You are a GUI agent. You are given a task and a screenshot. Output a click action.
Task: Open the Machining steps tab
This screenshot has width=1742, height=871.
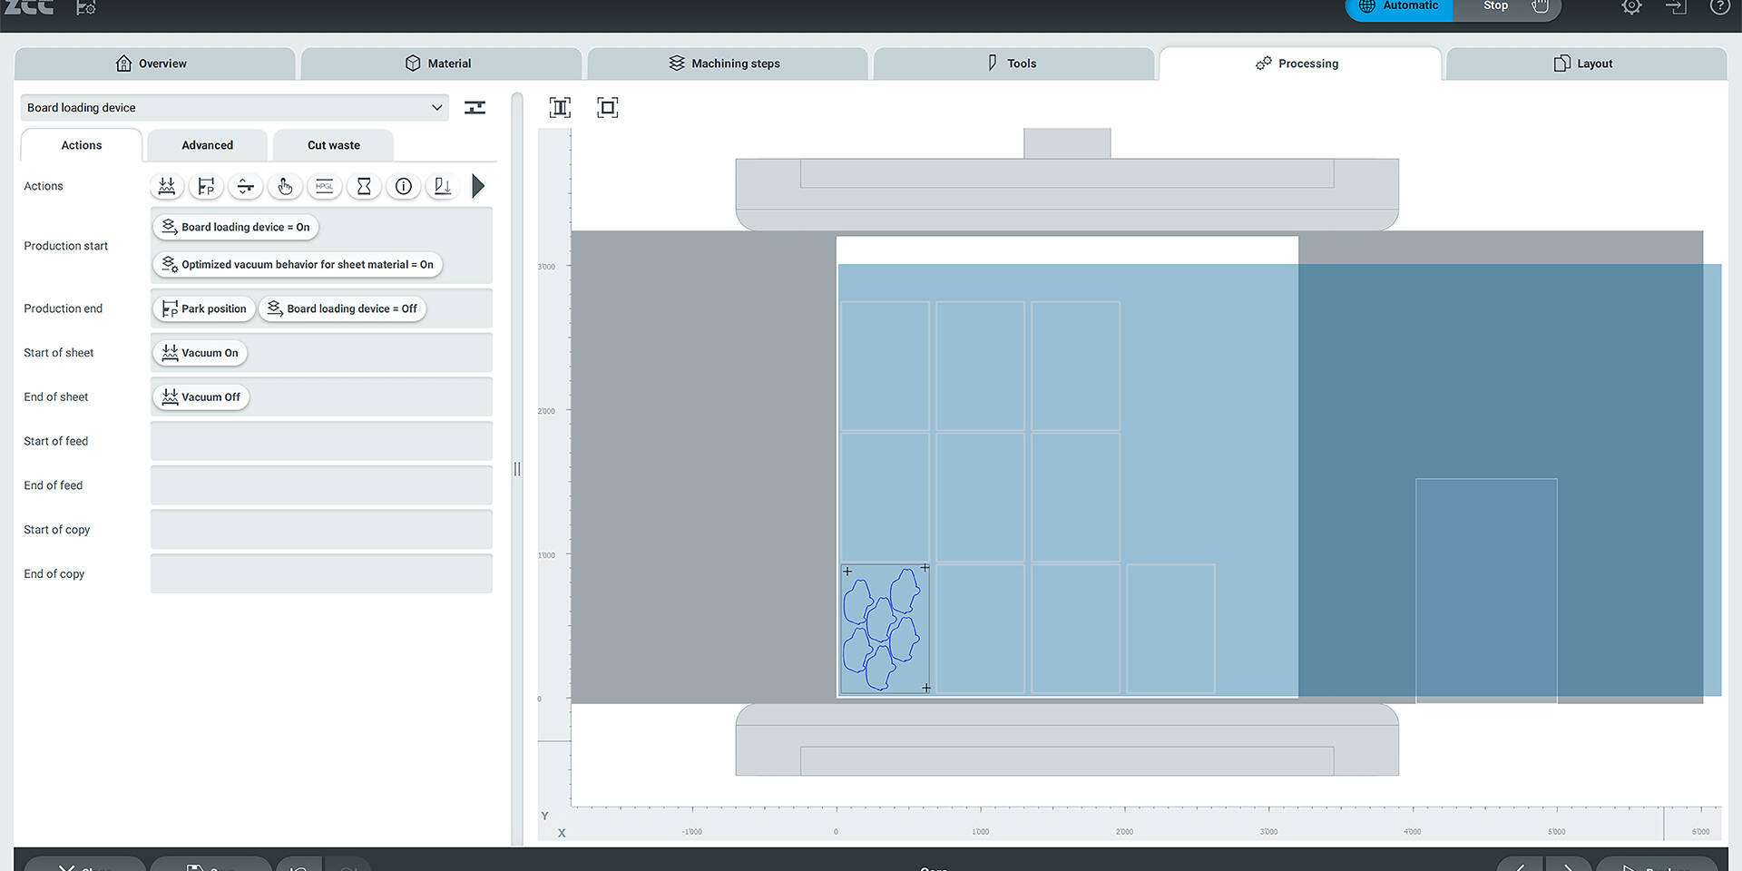click(x=726, y=64)
